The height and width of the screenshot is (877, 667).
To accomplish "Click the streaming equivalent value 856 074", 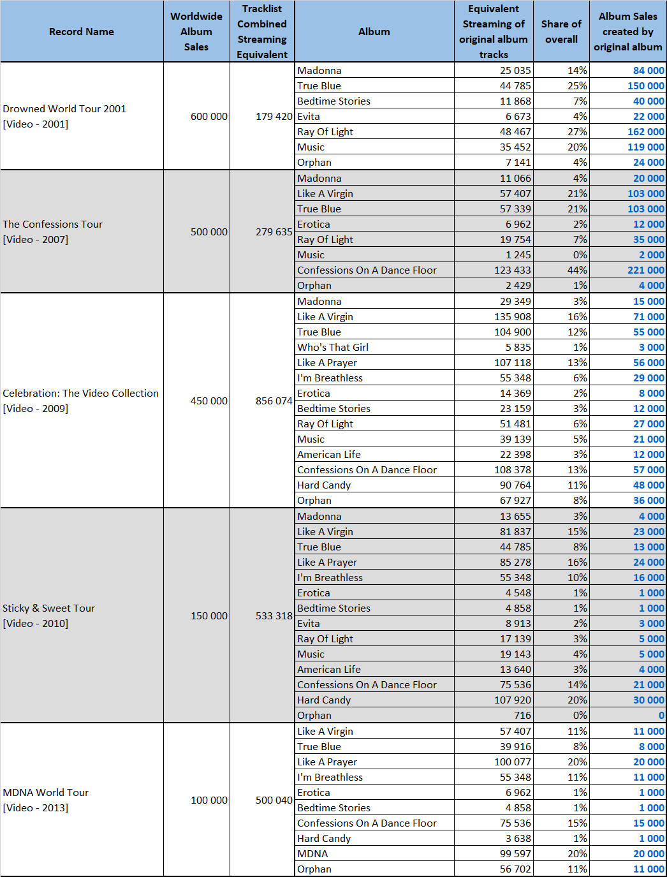I will (262, 401).
